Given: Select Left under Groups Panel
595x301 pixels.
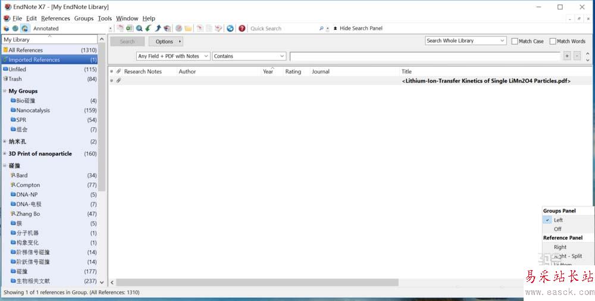Looking at the screenshot, I should (558, 220).
